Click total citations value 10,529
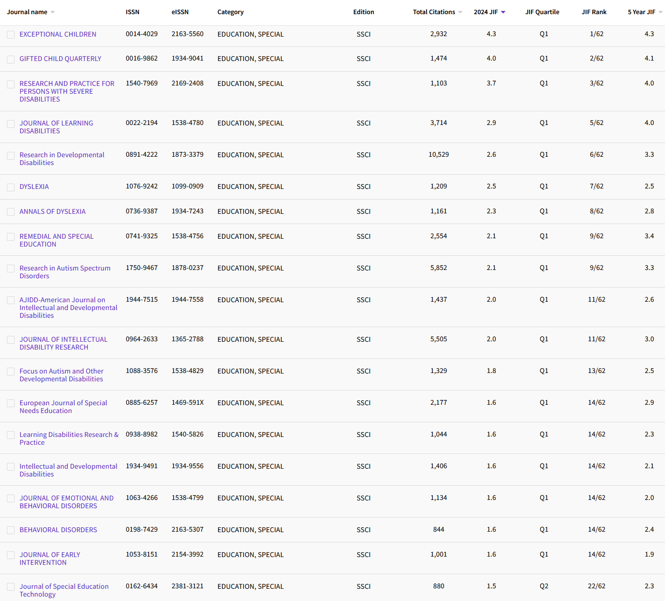Viewport: 665px width, 601px height. [439, 154]
